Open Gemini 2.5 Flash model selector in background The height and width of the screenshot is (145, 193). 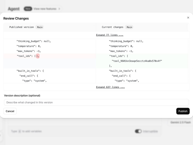click(x=180, y=122)
